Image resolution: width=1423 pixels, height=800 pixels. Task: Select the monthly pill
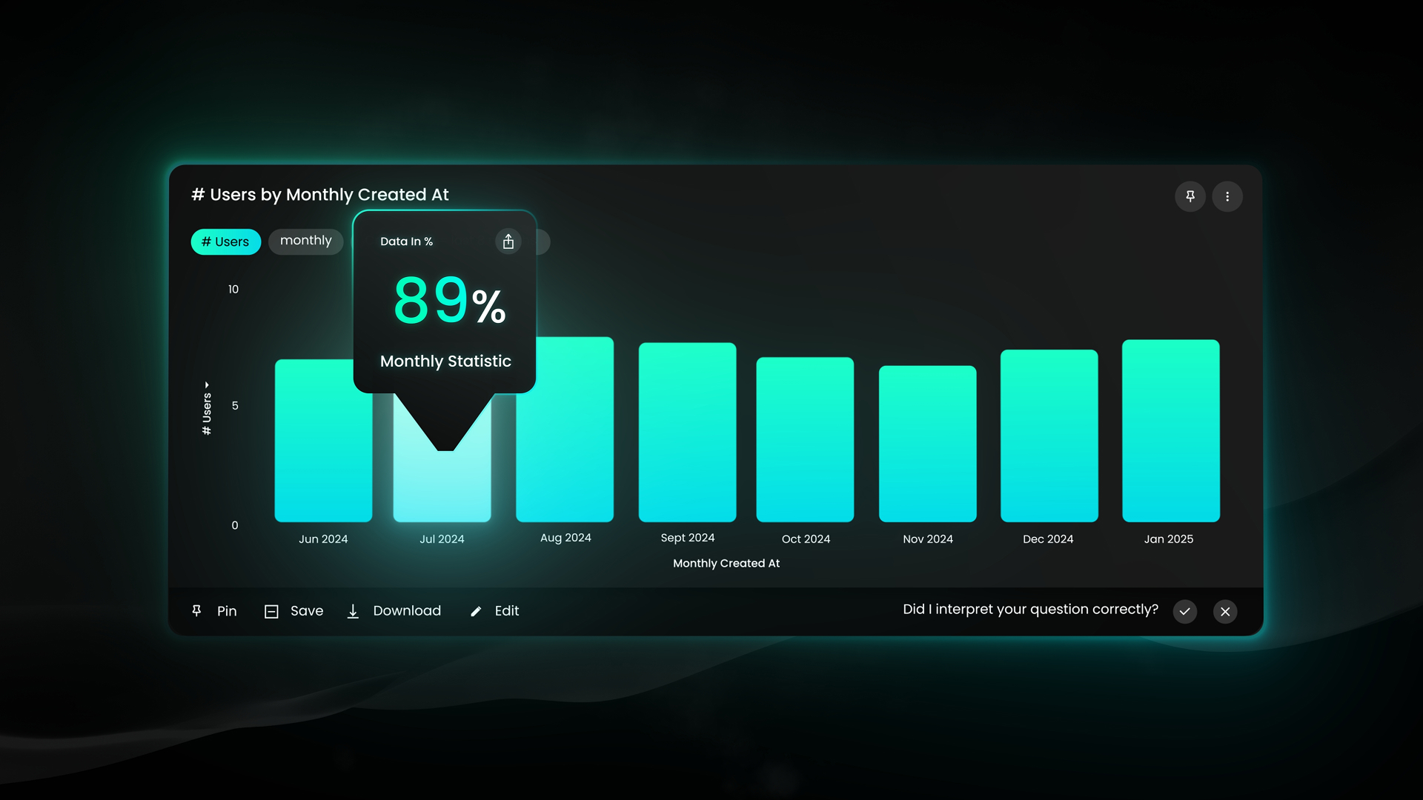(306, 241)
